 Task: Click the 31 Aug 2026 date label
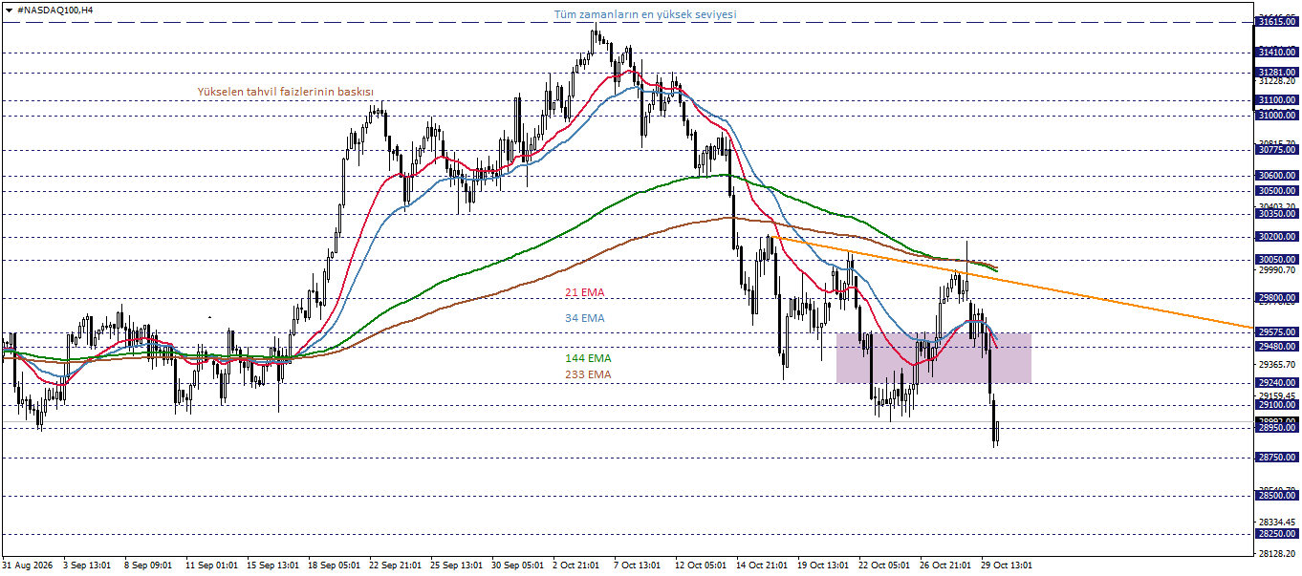tap(29, 565)
